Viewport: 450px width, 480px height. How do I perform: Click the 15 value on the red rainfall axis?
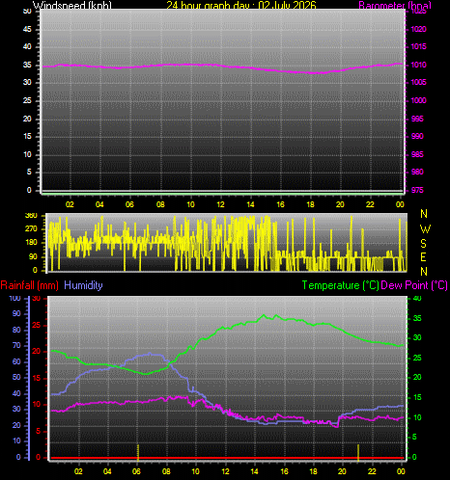click(37, 378)
